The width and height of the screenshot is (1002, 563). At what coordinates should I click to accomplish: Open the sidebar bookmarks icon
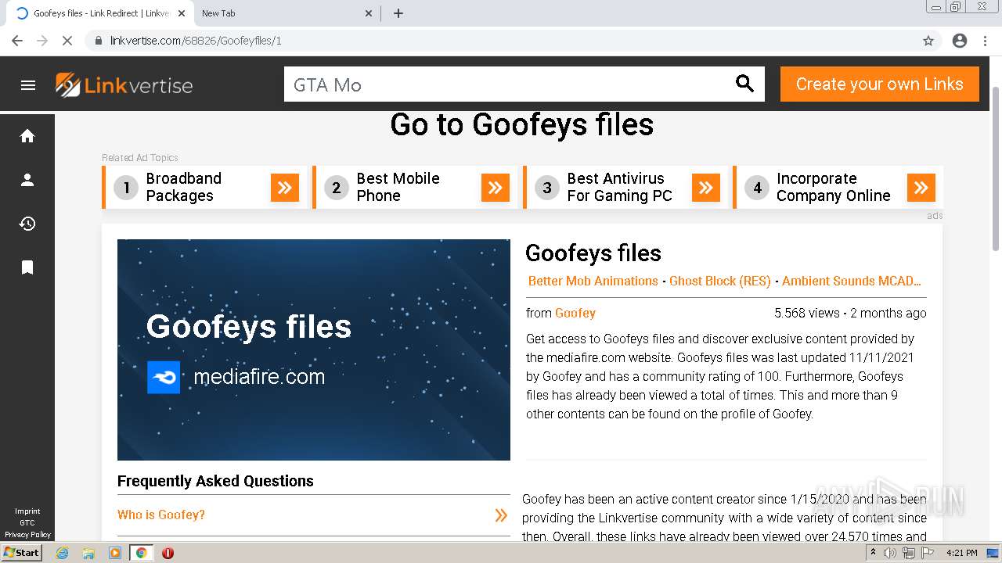(x=27, y=267)
